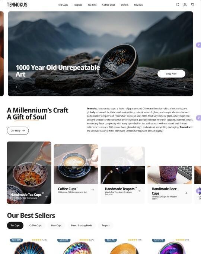Open the shopping cart icon
Image resolution: width=201 pixels, height=254 pixels.
point(192,5)
